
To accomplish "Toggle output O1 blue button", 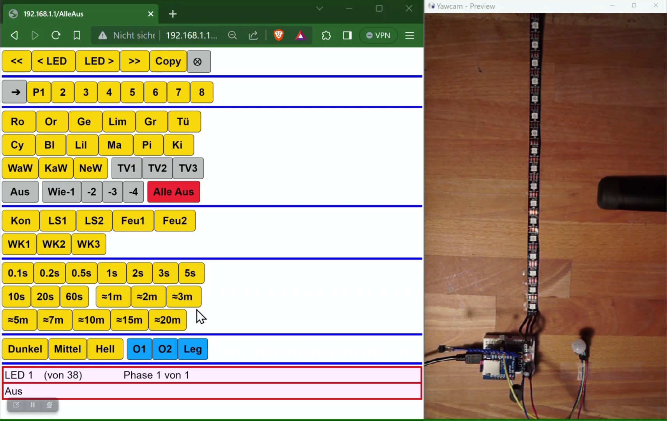I will 139,349.
